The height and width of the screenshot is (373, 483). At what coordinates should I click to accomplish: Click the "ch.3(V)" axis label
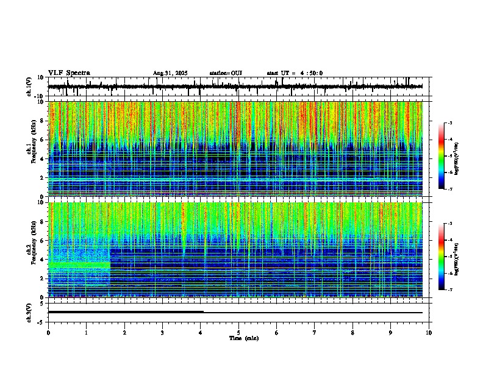(x=29, y=313)
